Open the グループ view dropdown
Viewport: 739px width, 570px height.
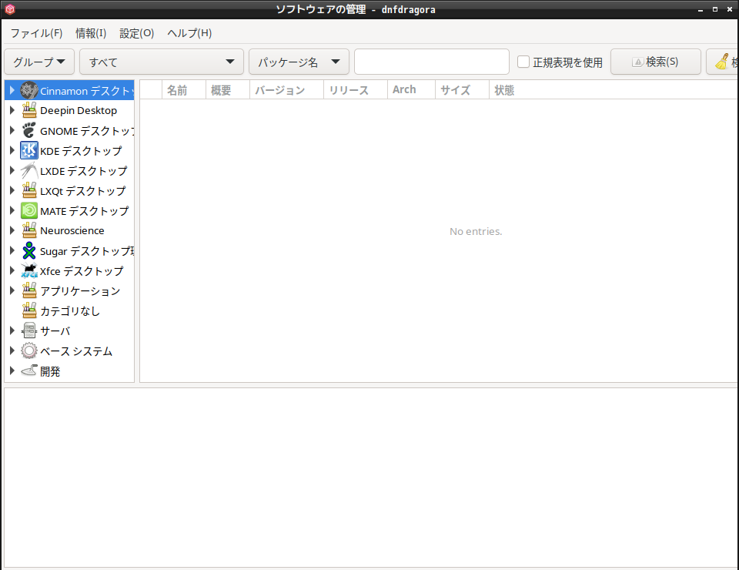pyautogui.click(x=39, y=62)
